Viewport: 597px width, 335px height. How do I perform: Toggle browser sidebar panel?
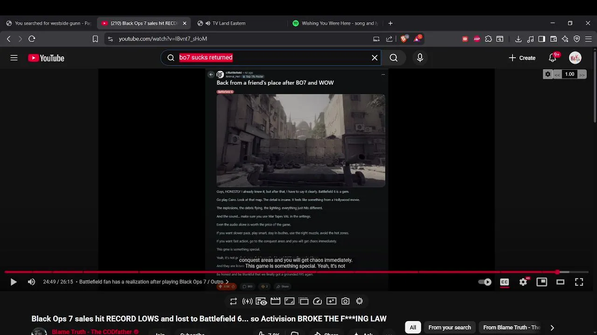coord(541,39)
